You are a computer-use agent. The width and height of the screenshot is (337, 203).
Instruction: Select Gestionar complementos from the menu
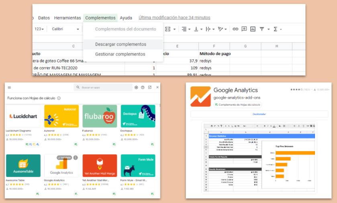pyautogui.click(x=123, y=54)
